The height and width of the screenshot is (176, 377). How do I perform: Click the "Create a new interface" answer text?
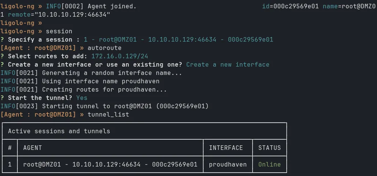[x=228, y=64]
